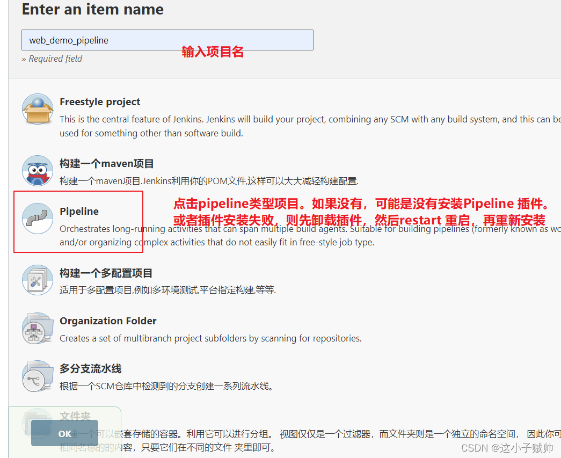Viewport: 561px width, 458px height.
Task: Choose the 多分支流水线 title
Action: 91,368
